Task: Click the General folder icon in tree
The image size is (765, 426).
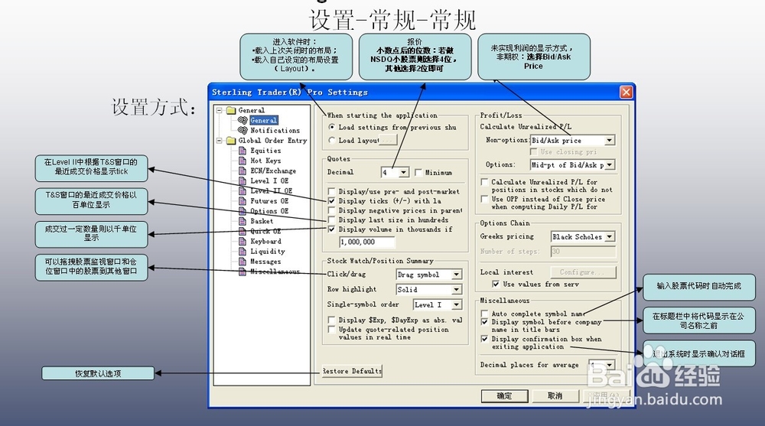Action: point(231,110)
